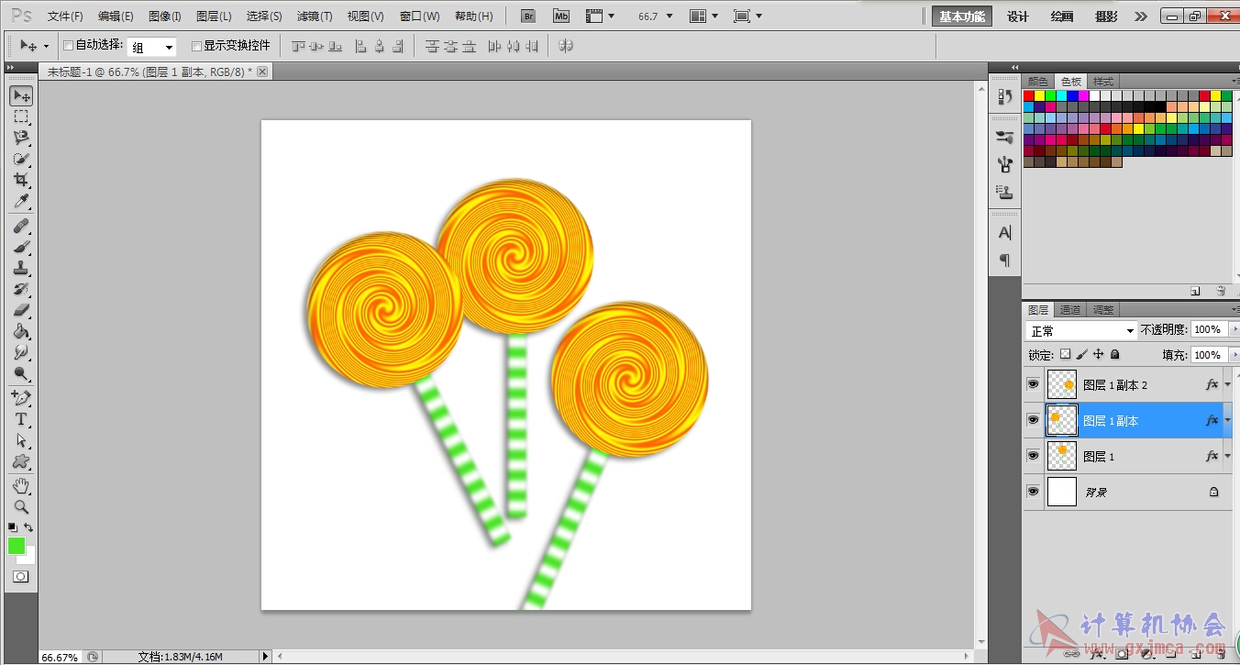The width and height of the screenshot is (1240, 665).
Task: Expand effects on 图层 1
Action: pyautogui.click(x=1227, y=456)
